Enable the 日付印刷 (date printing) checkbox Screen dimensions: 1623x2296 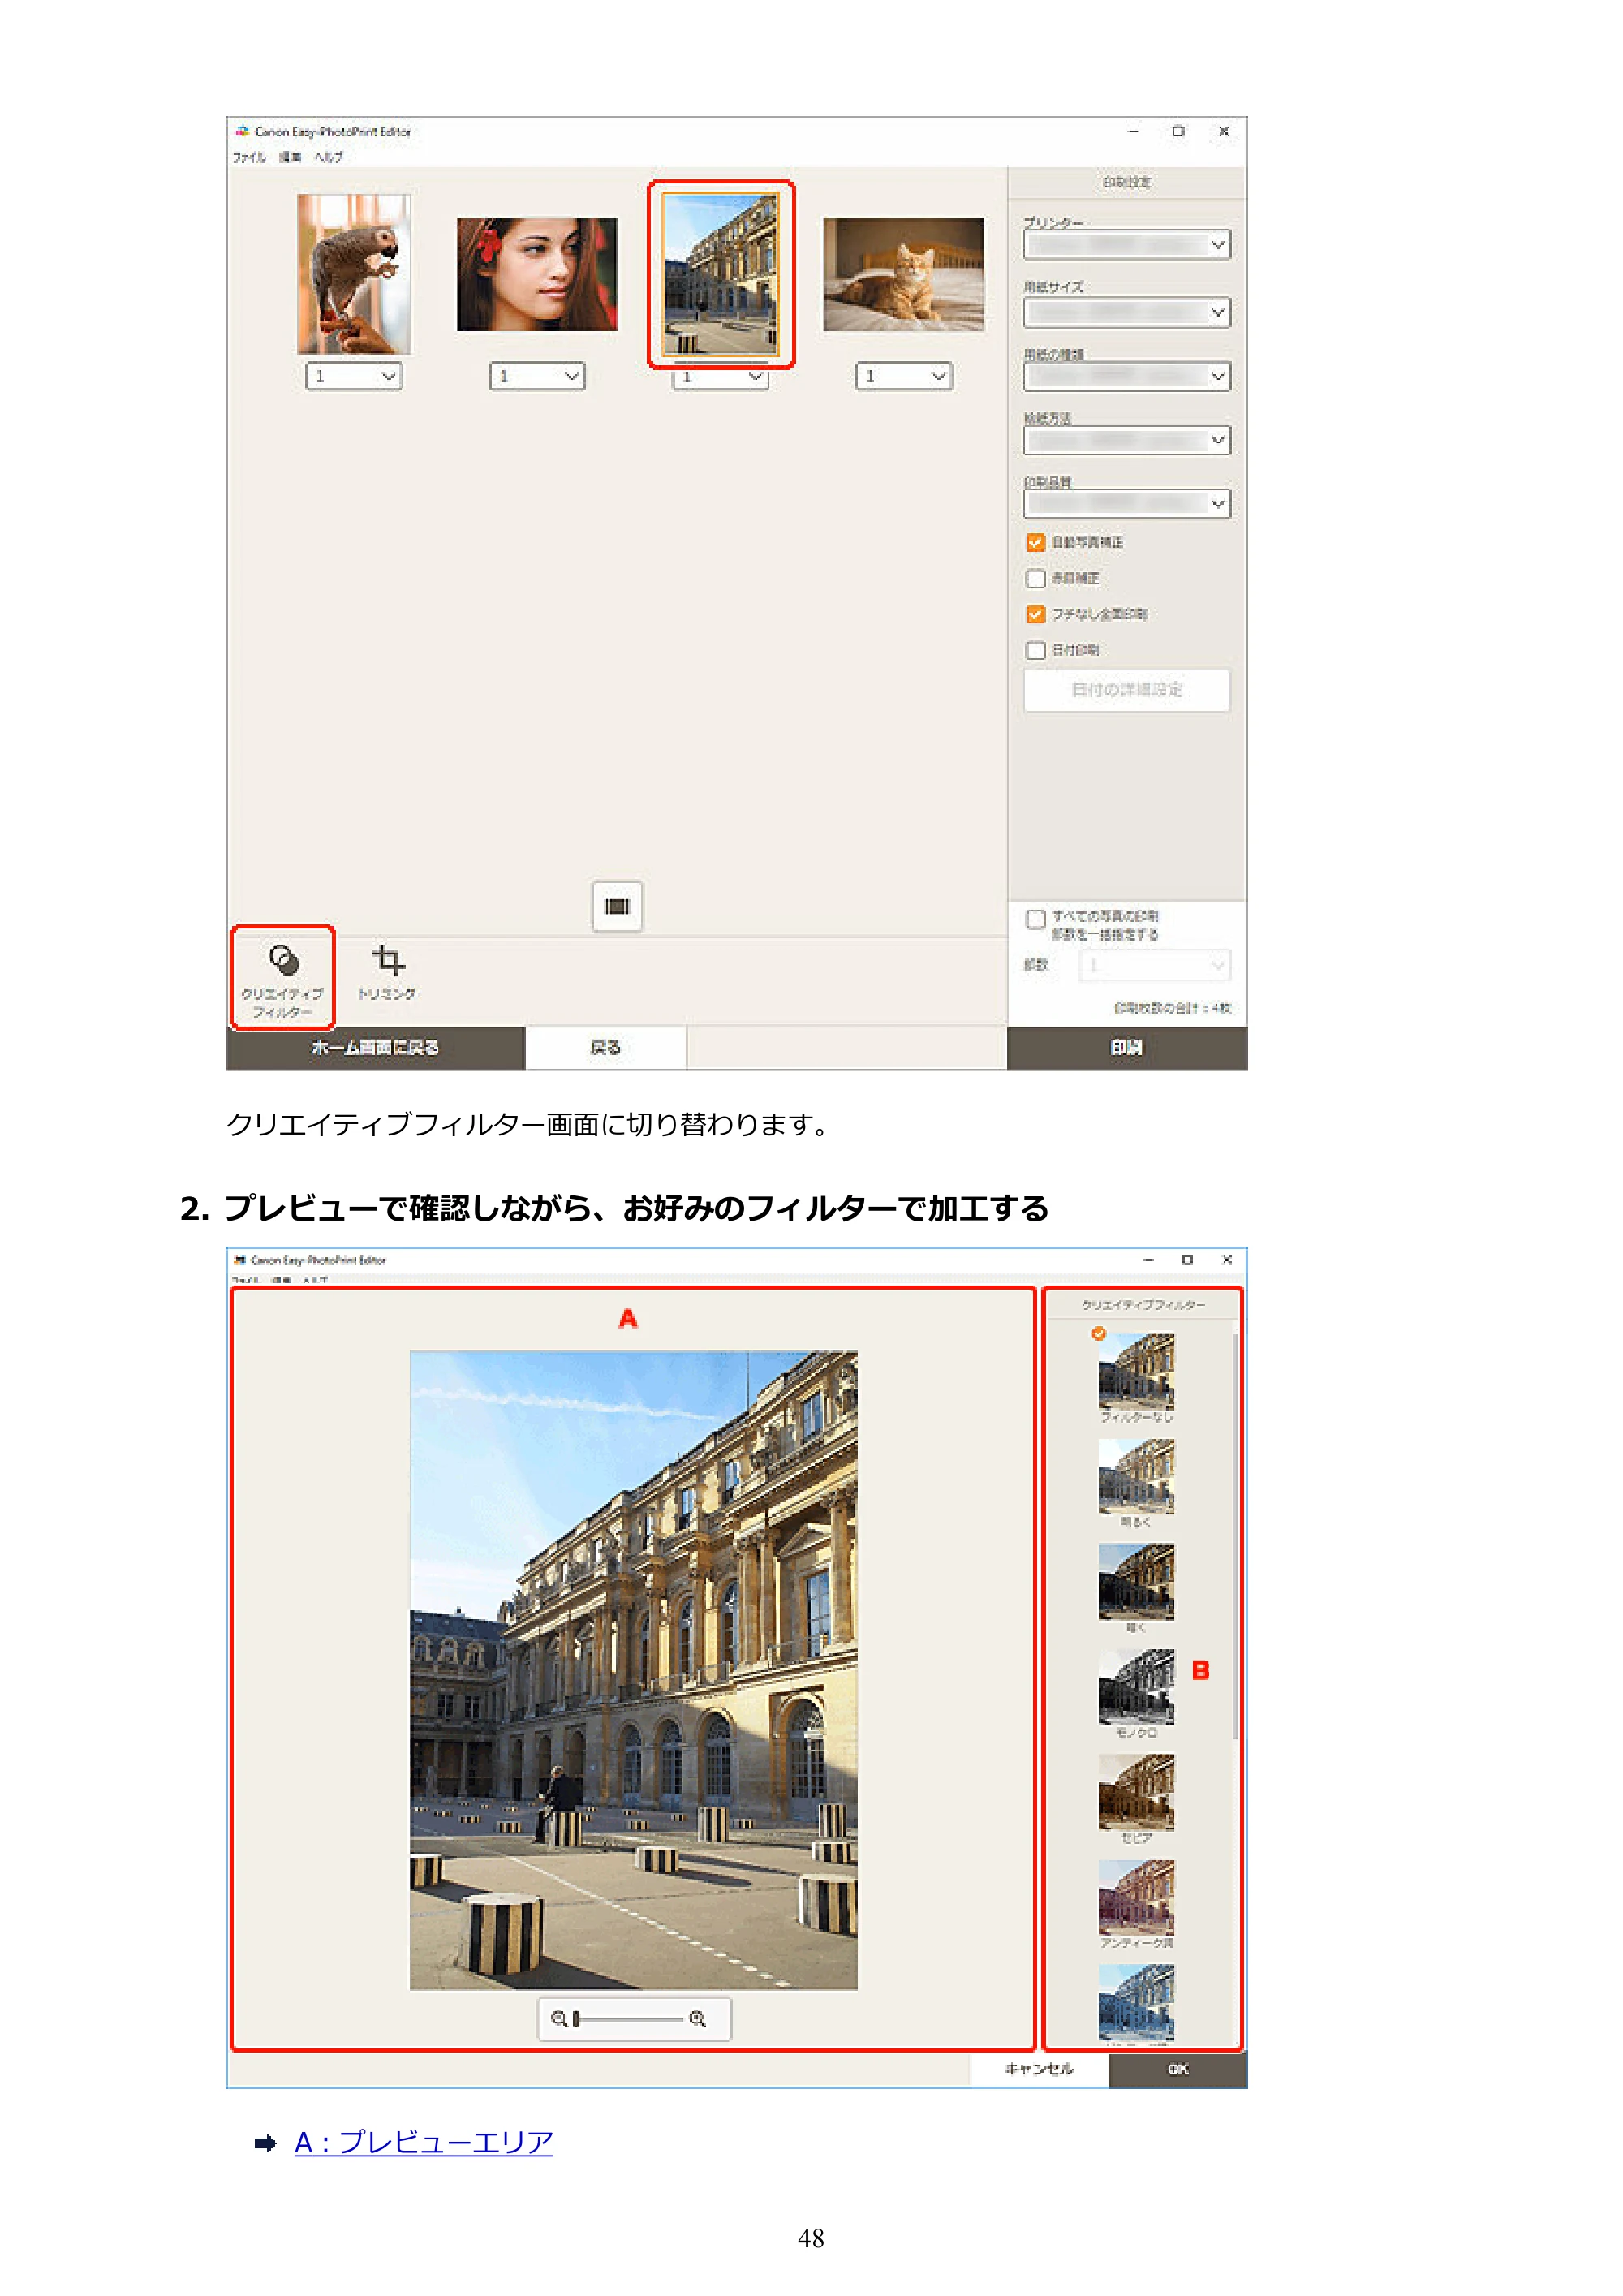[1036, 650]
